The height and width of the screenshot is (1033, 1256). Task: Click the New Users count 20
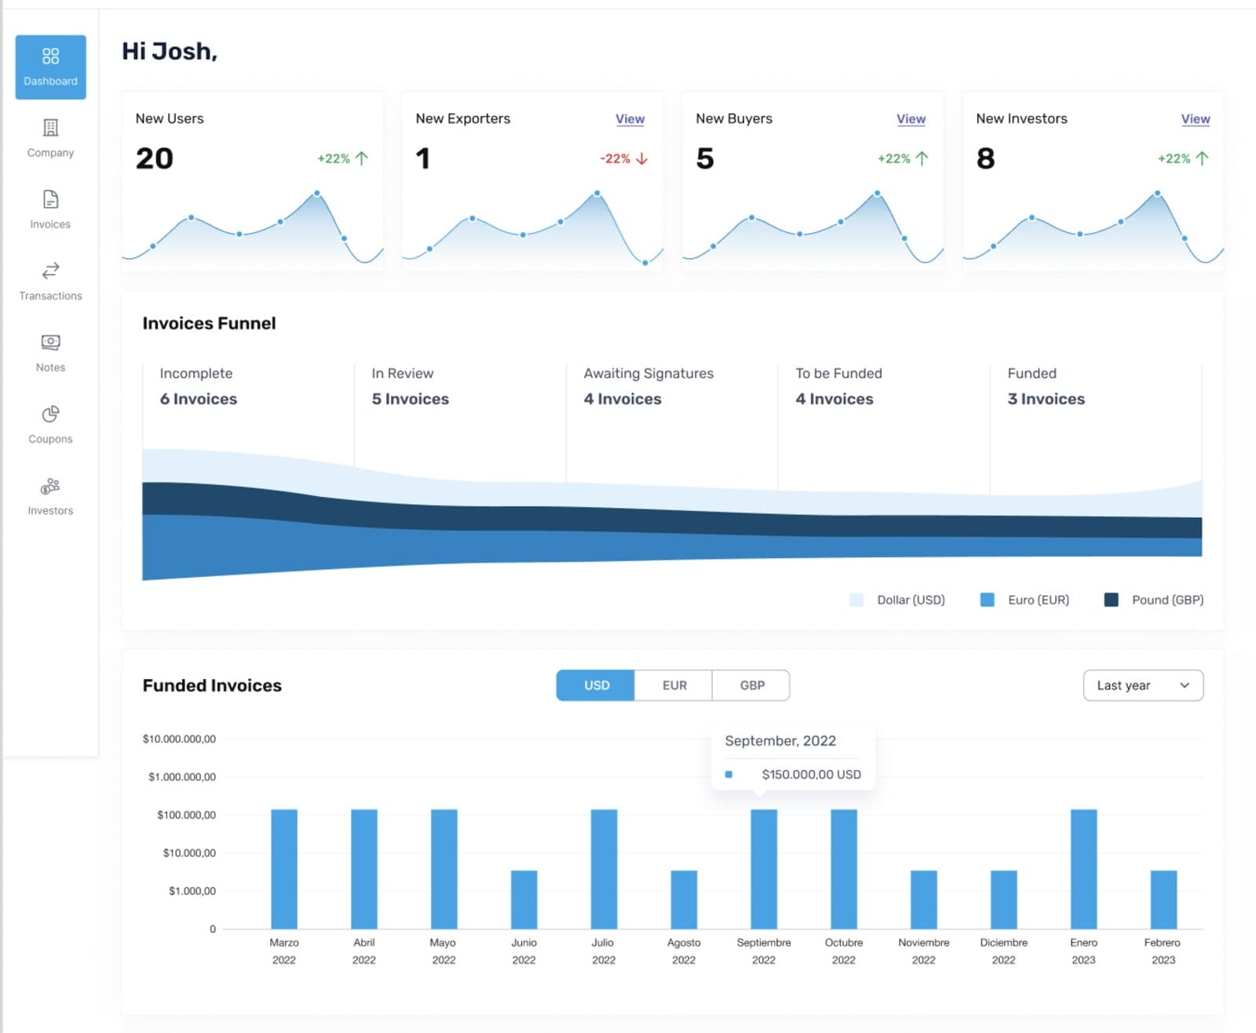click(x=155, y=159)
